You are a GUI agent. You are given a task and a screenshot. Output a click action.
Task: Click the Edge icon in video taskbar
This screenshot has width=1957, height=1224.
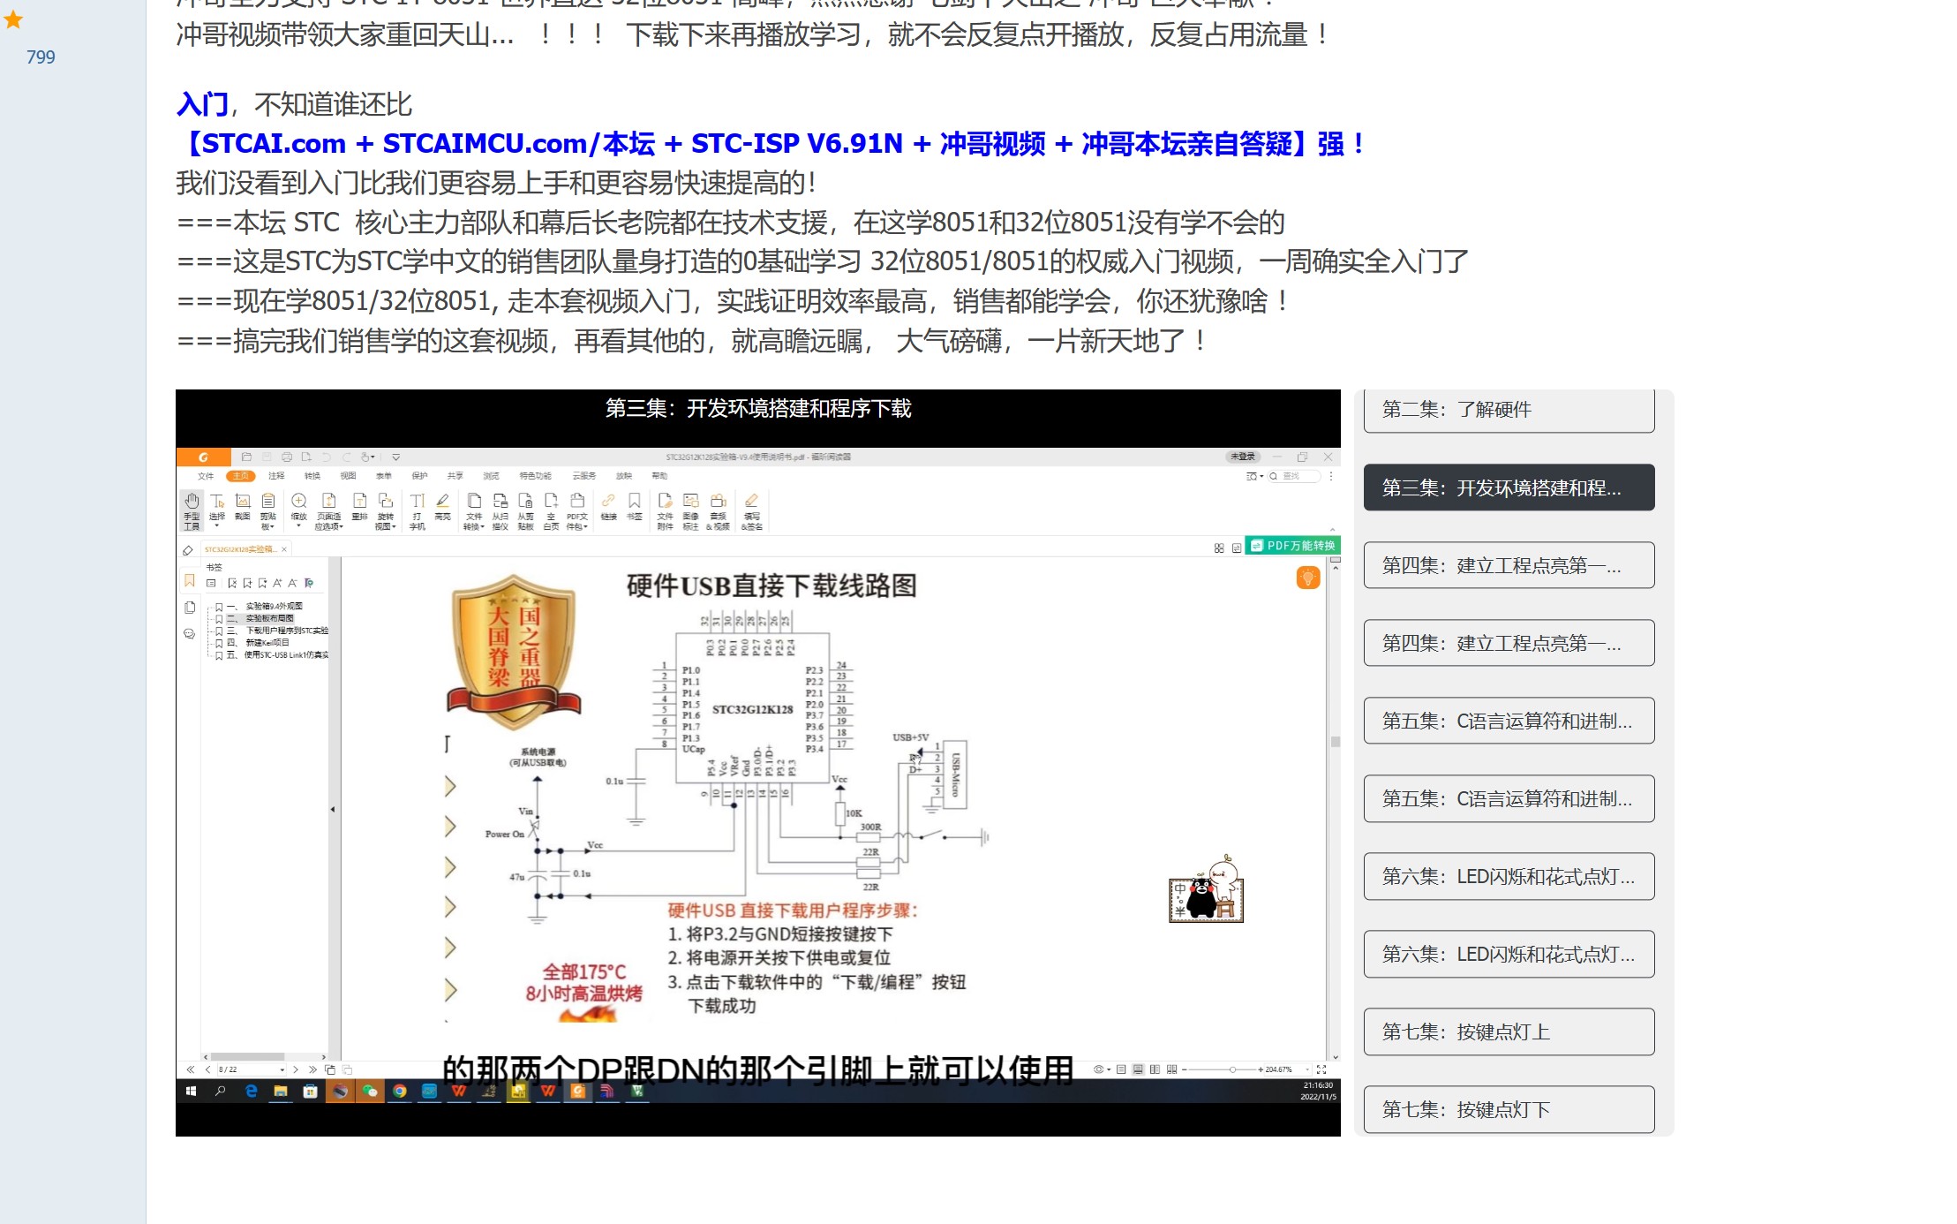point(252,1092)
